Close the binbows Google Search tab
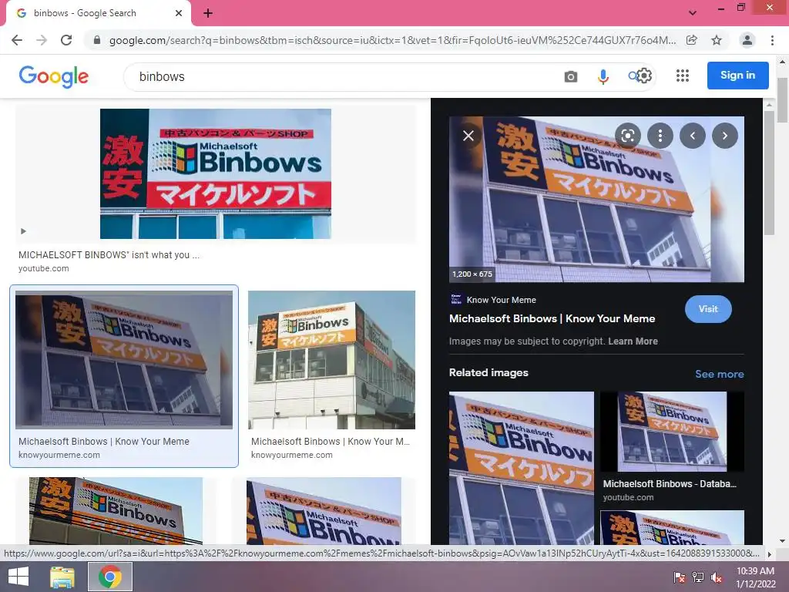The height and width of the screenshot is (592, 789). 179,13
